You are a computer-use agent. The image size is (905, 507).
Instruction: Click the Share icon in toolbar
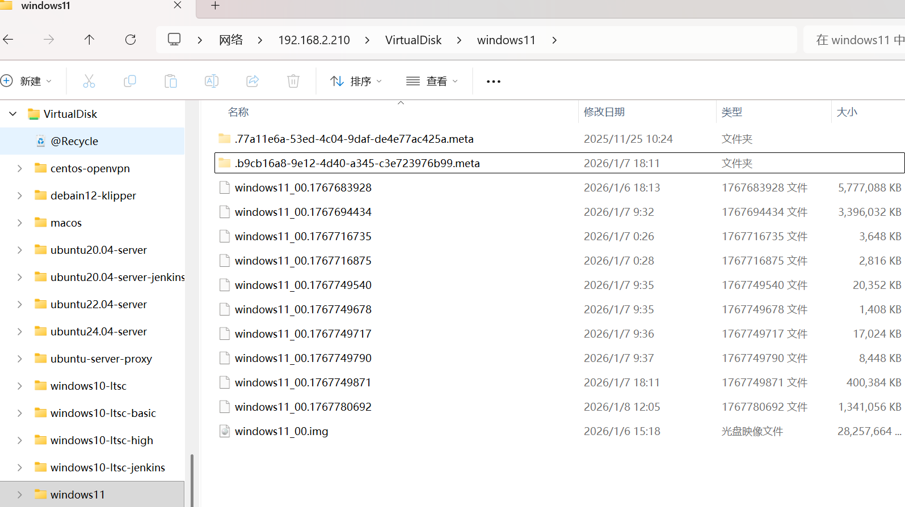pos(252,81)
